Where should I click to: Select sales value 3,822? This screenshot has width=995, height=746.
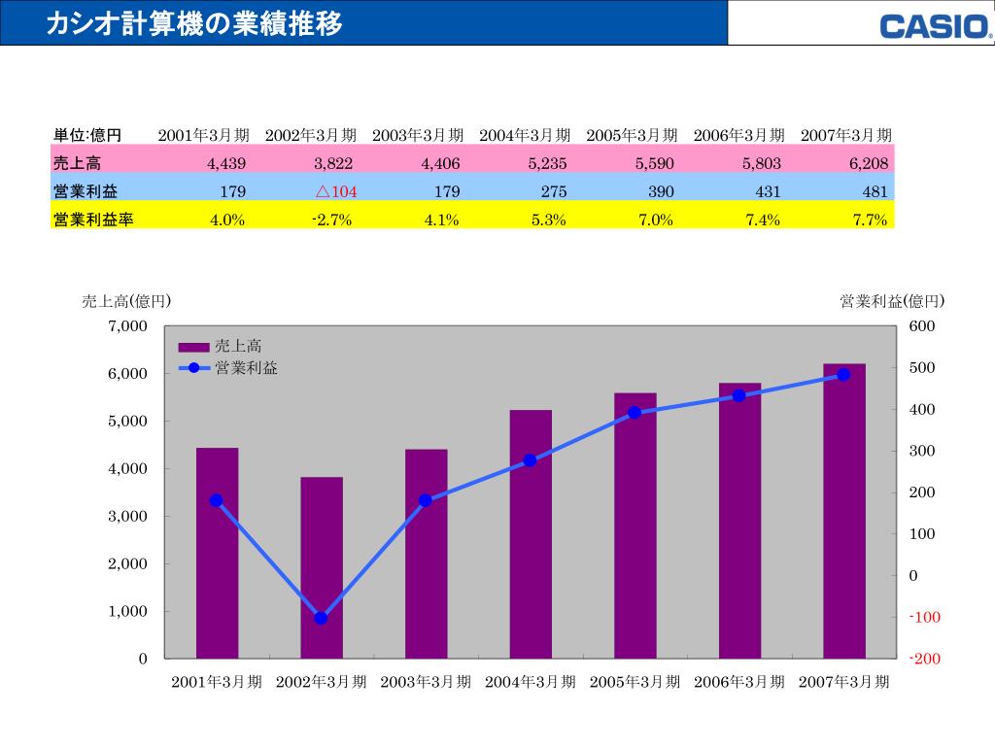tap(333, 163)
